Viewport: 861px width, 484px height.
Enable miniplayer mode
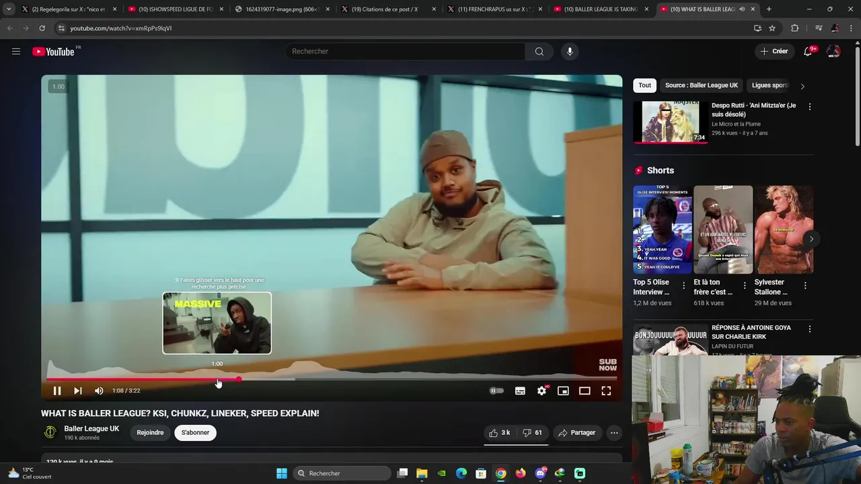point(563,391)
